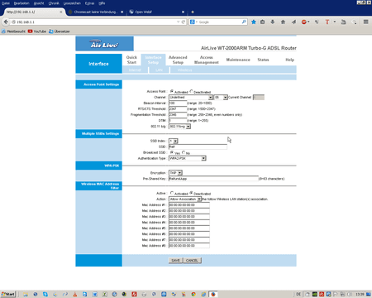Image resolution: width=372 pixels, height=298 pixels.
Task: Select Activated for MAC filter
Action: point(172,193)
